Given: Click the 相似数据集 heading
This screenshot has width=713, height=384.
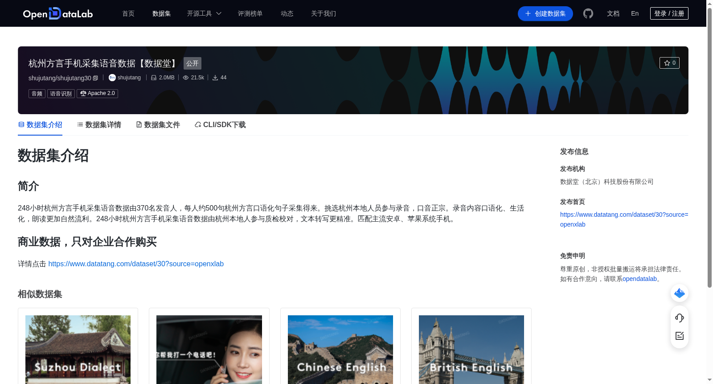Looking at the screenshot, I should [40, 294].
